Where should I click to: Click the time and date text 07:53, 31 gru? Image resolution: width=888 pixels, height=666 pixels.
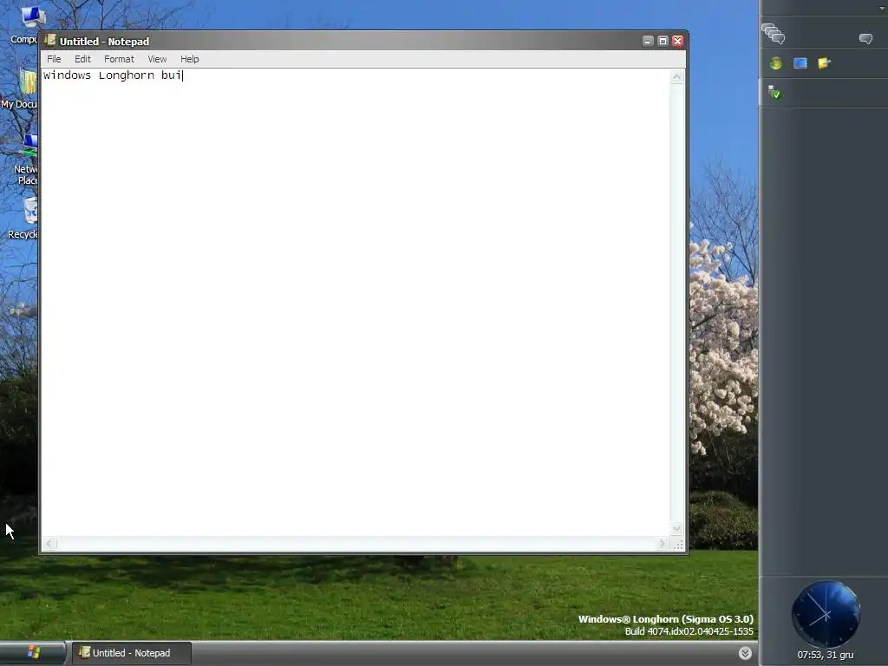[826, 656]
